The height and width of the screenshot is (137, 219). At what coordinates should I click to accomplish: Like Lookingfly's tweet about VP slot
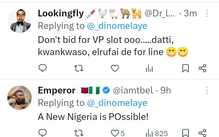click(115, 68)
